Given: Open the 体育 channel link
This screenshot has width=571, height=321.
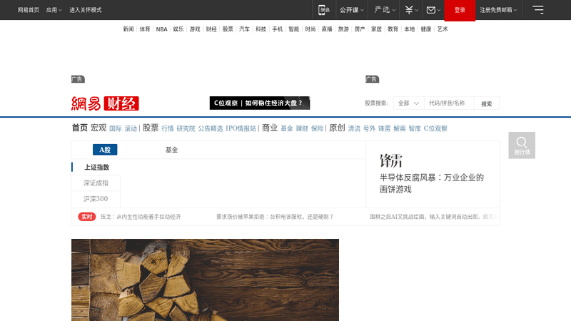Looking at the screenshot, I should tap(145, 29).
